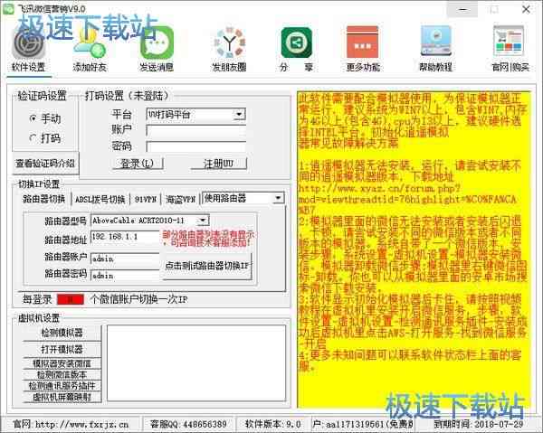Switch to the ADSL拨号切换 tab
The width and height of the screenshot is (543, 433).
pyautogui.click(x=100, y=199)
